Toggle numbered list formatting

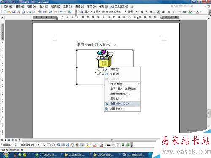tap(175, 12)
